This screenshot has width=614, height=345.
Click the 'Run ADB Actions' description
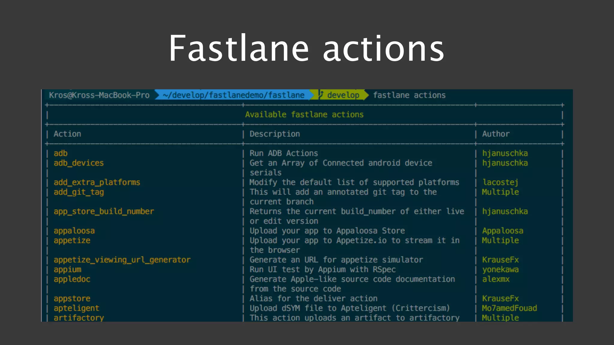pyautogui.click(x=284, y=153)
